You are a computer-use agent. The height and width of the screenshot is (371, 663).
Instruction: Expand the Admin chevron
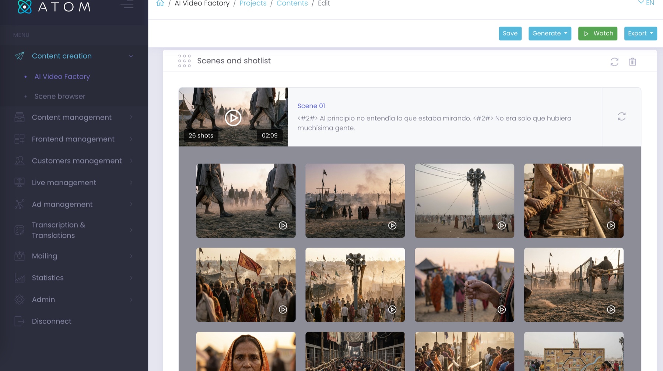131,300
